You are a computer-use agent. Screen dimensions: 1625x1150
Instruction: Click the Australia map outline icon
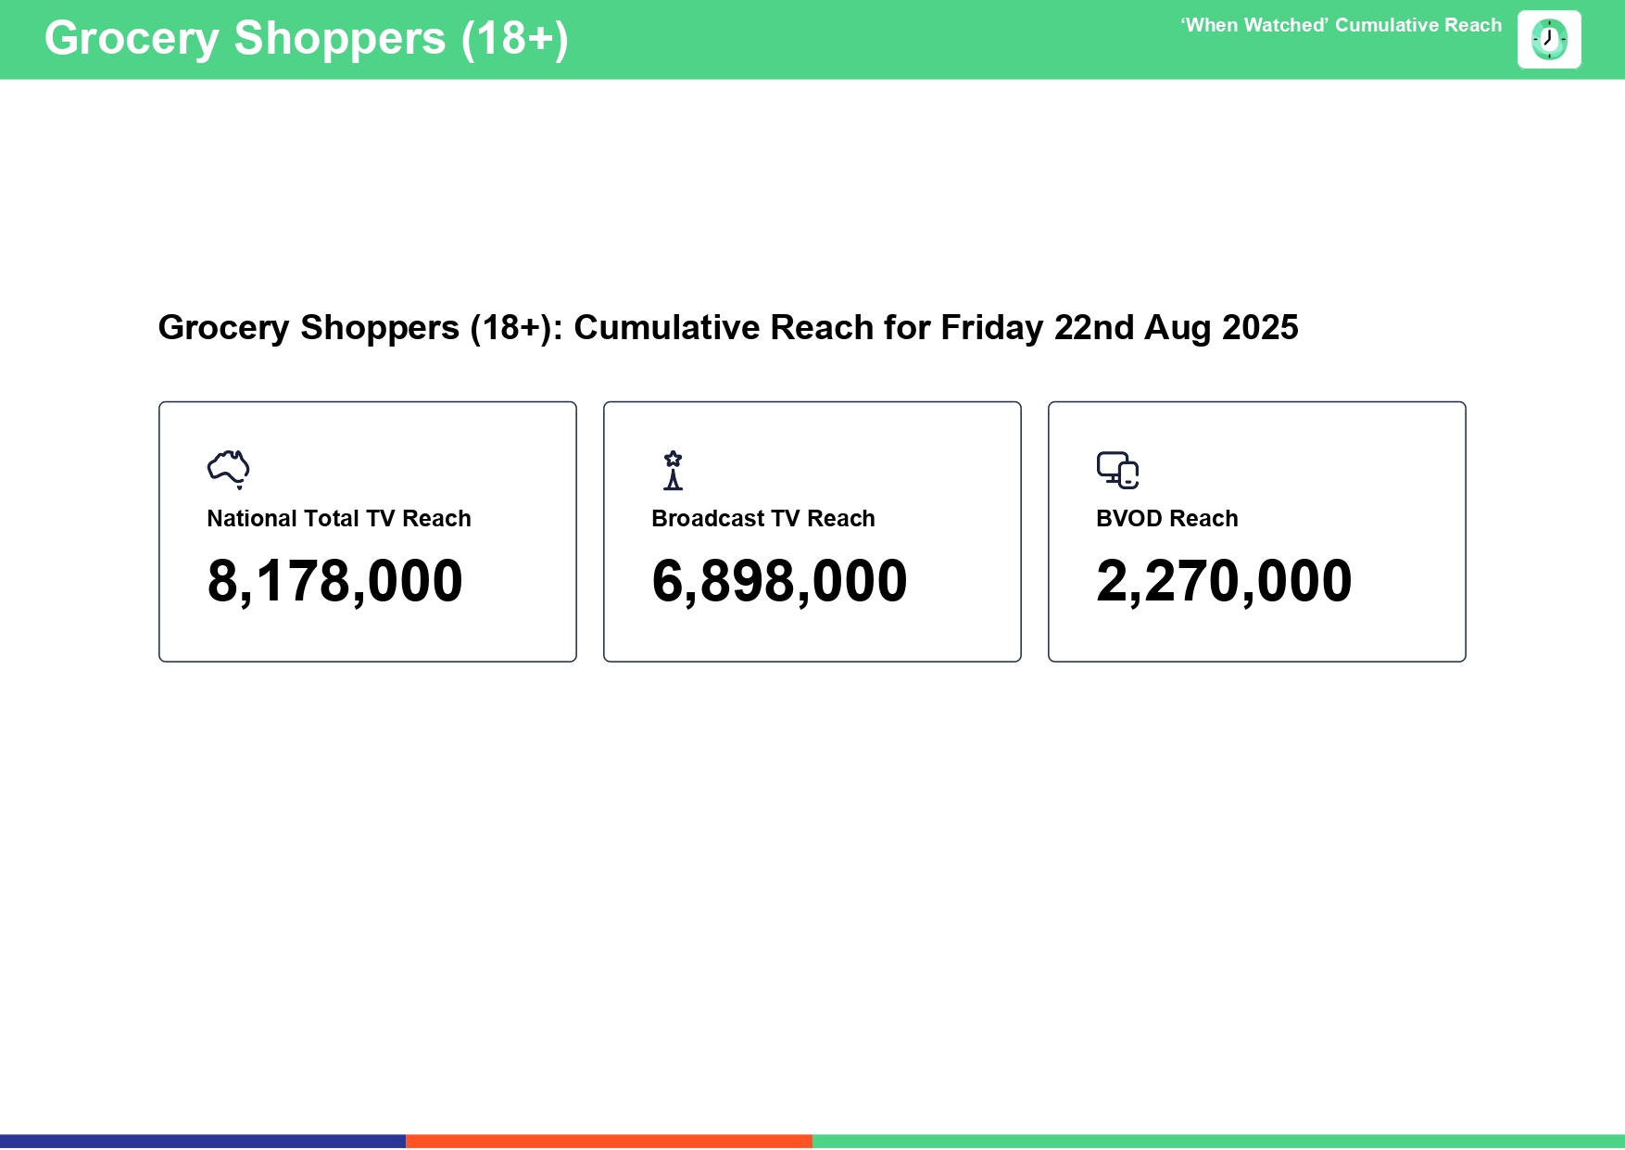pos(228,469)
